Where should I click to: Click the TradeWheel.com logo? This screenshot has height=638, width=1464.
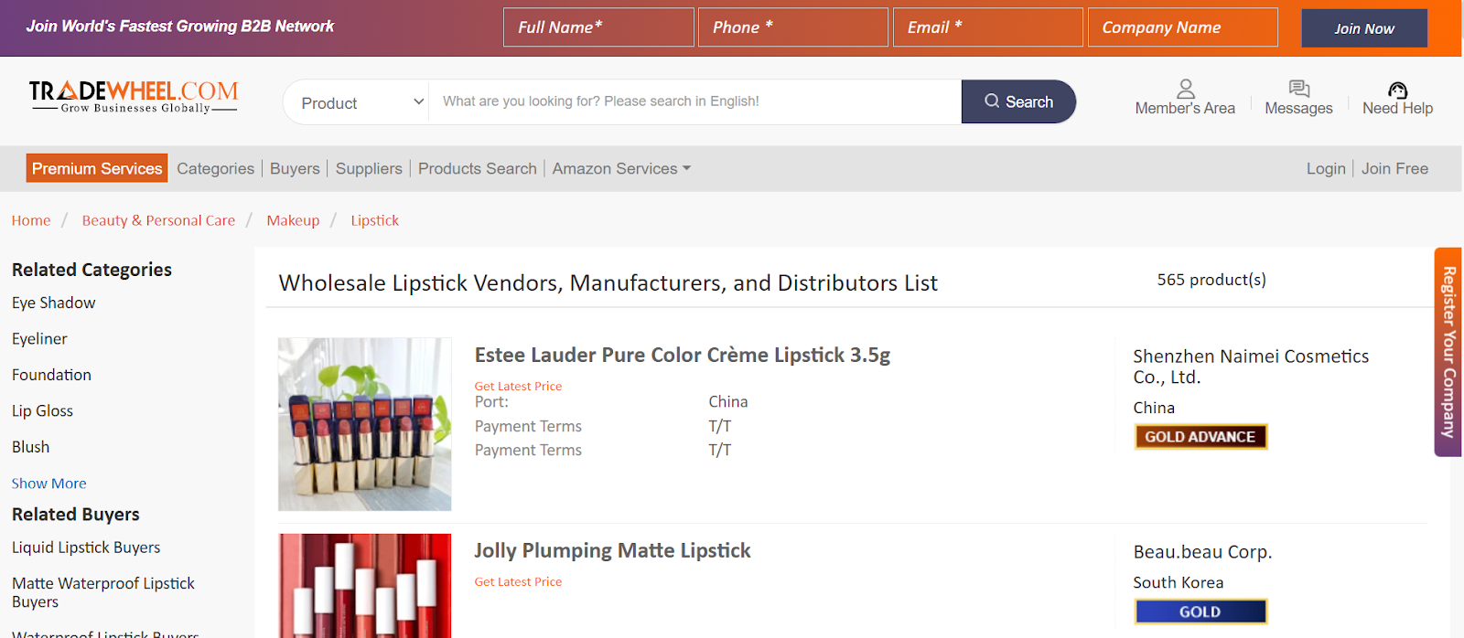point(134,97)
